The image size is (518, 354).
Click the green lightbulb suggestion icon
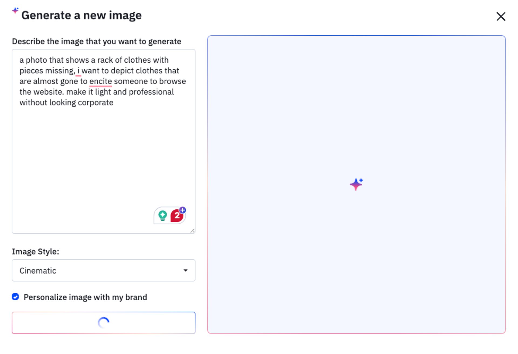pos(162,216)
